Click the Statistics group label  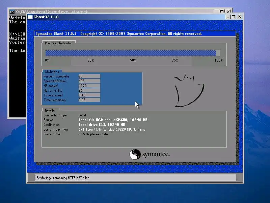coord(52,72)
